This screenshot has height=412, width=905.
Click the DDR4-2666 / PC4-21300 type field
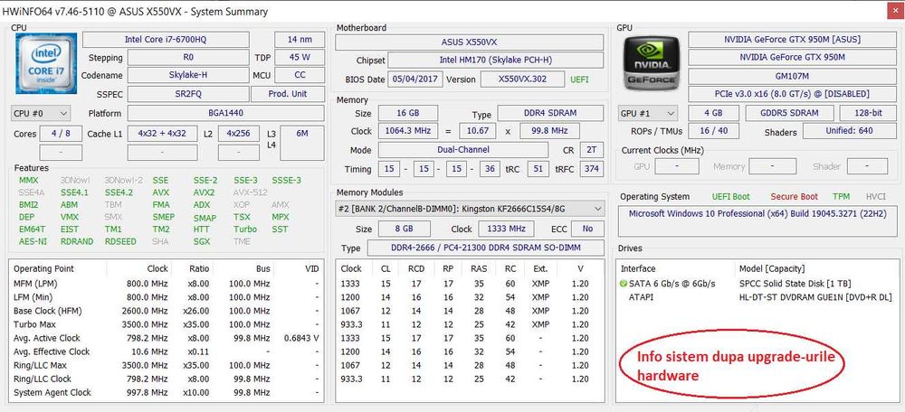485,248
